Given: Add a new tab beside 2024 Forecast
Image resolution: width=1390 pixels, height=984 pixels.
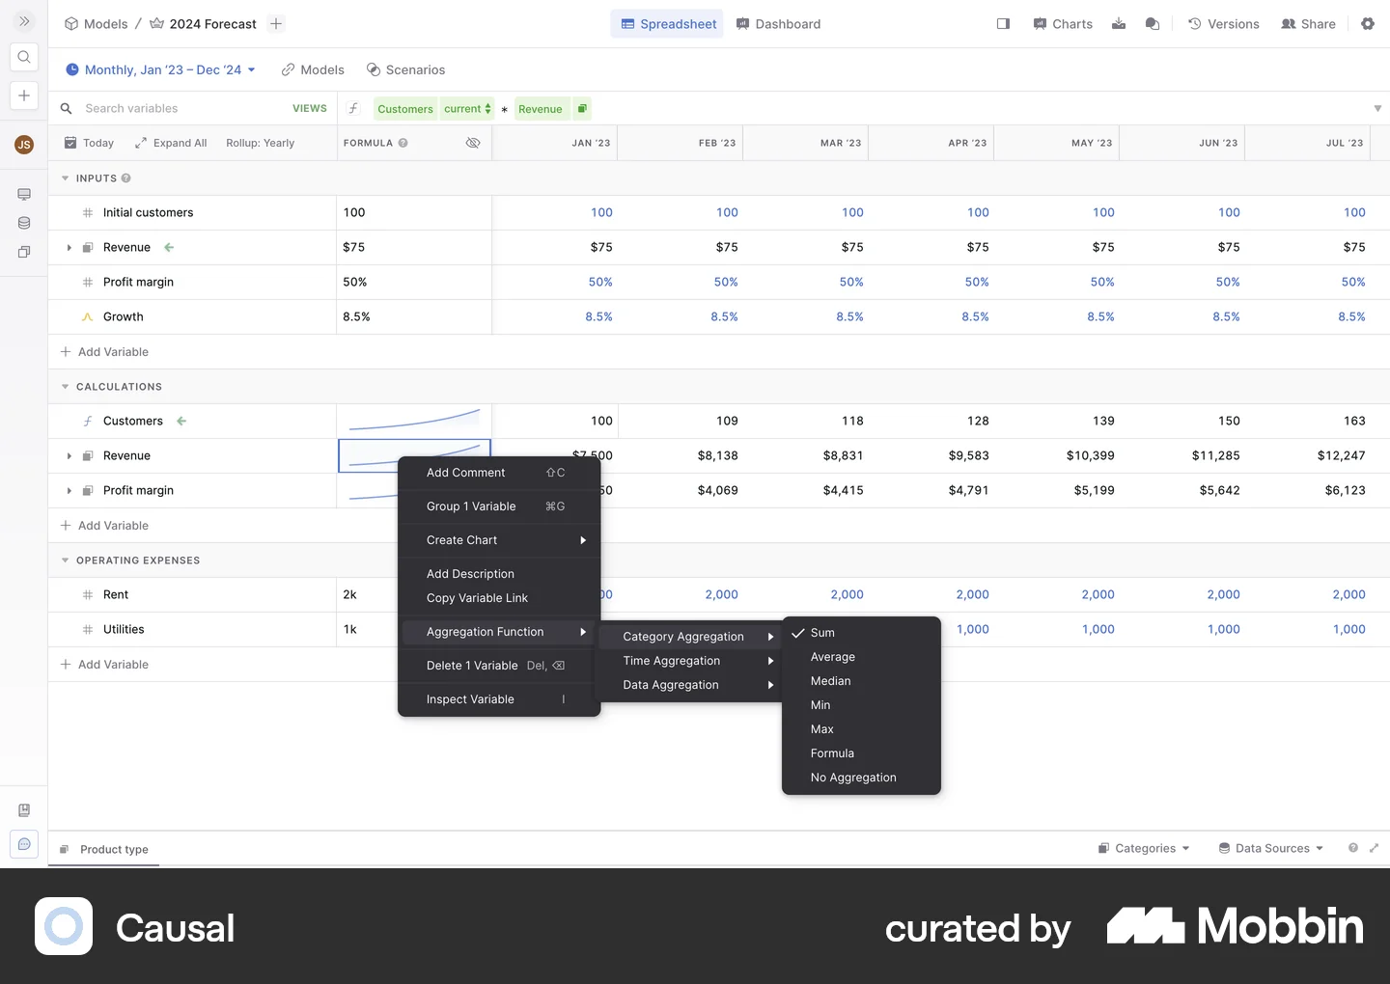Looking at the screenshot, I should (276, 24).
